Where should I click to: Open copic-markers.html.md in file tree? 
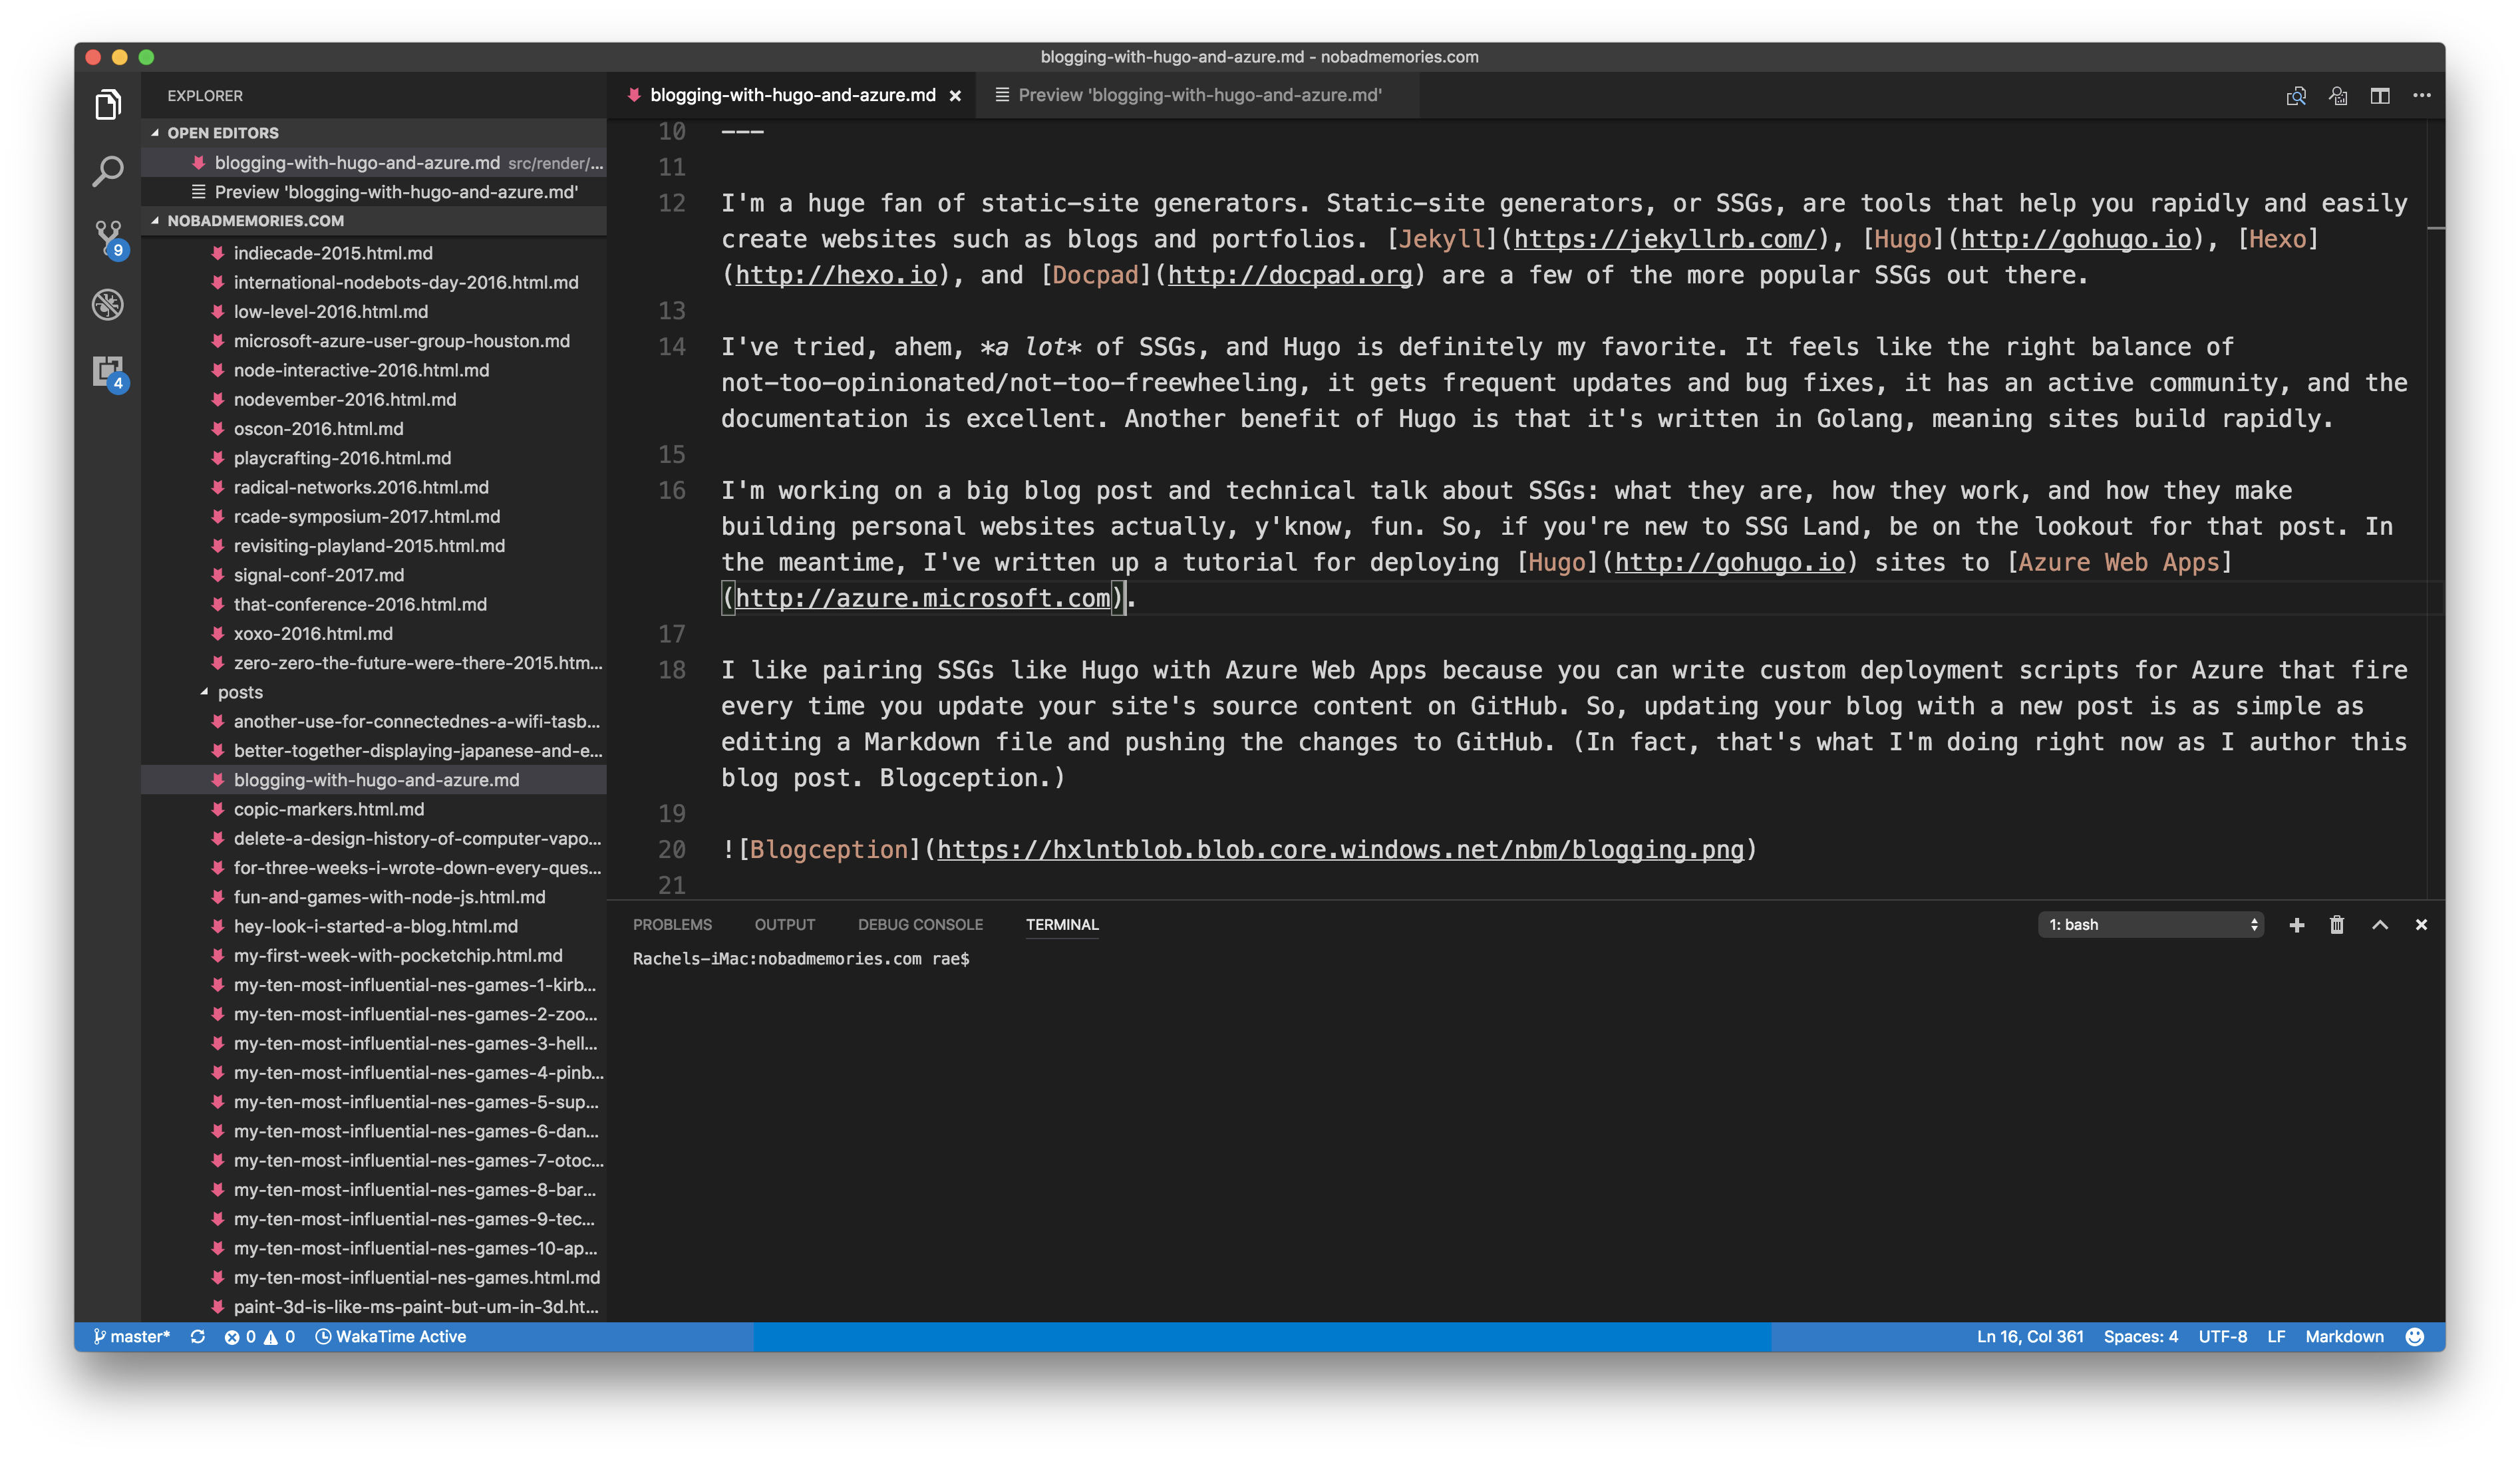coord(328,809)
